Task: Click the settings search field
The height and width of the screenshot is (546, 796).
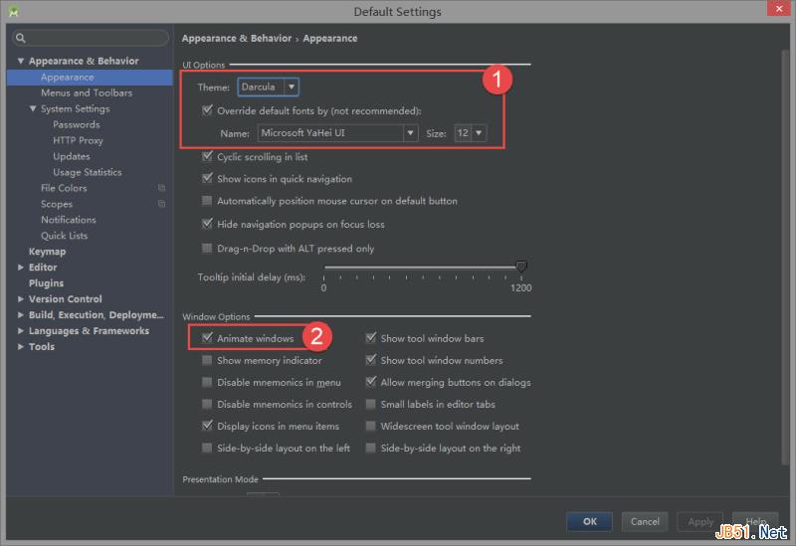Action: click(x=91, y=38)
